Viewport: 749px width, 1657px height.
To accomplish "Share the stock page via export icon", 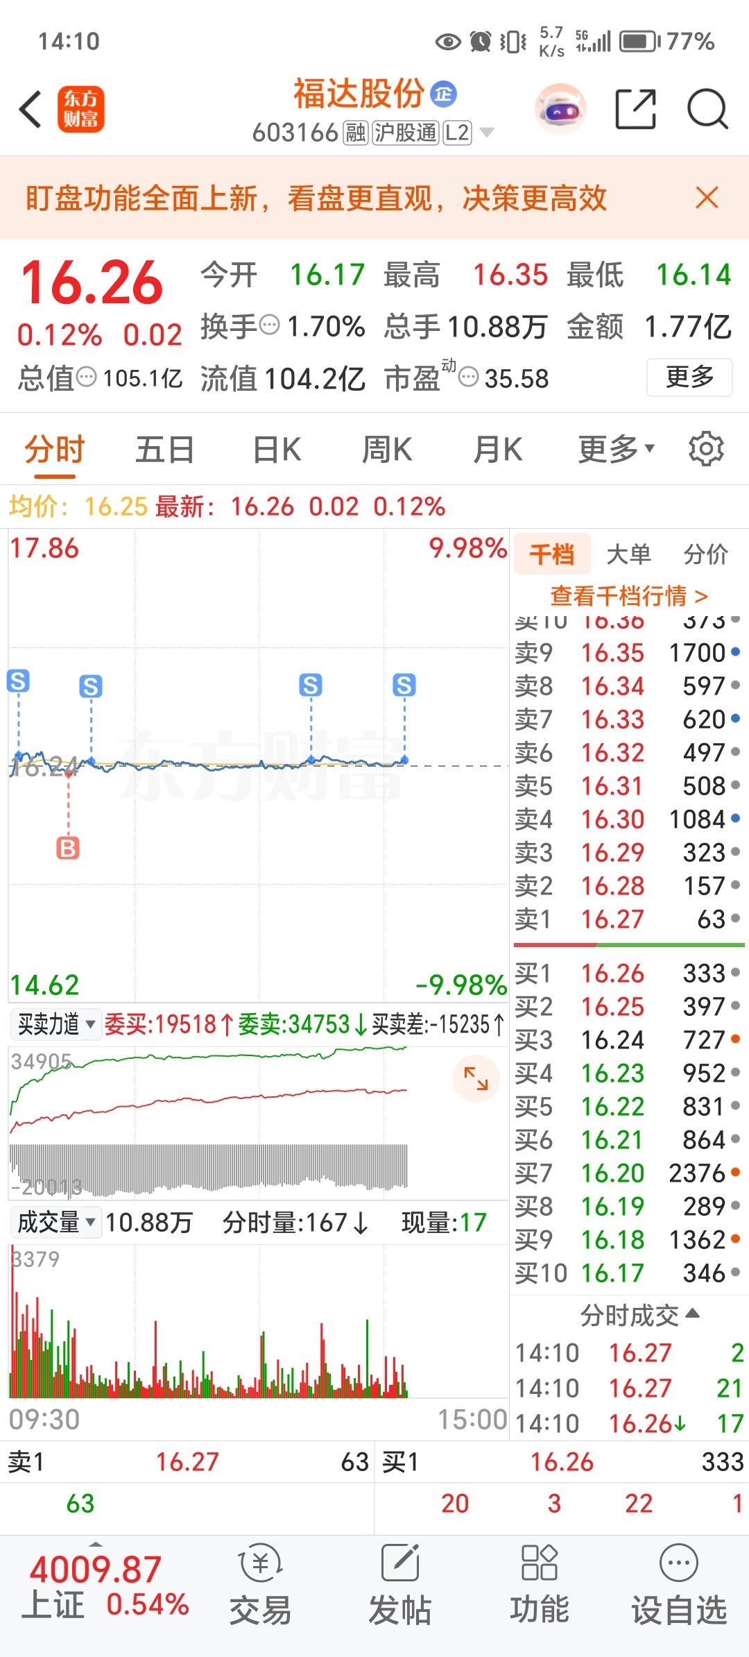I will 636,109.
